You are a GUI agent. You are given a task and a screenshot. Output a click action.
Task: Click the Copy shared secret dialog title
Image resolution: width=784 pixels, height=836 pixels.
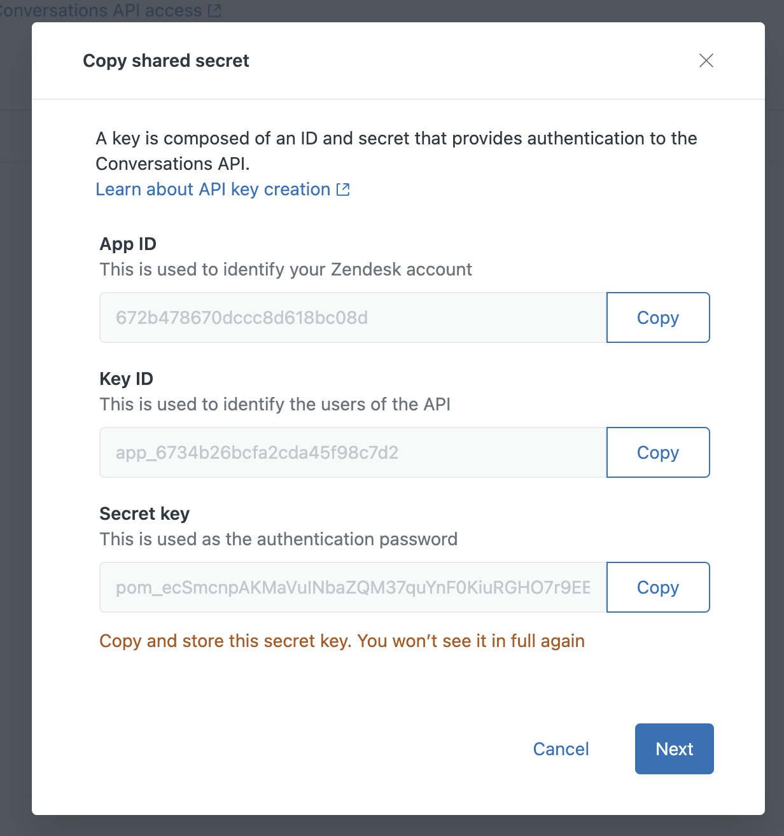pos(166,60)
